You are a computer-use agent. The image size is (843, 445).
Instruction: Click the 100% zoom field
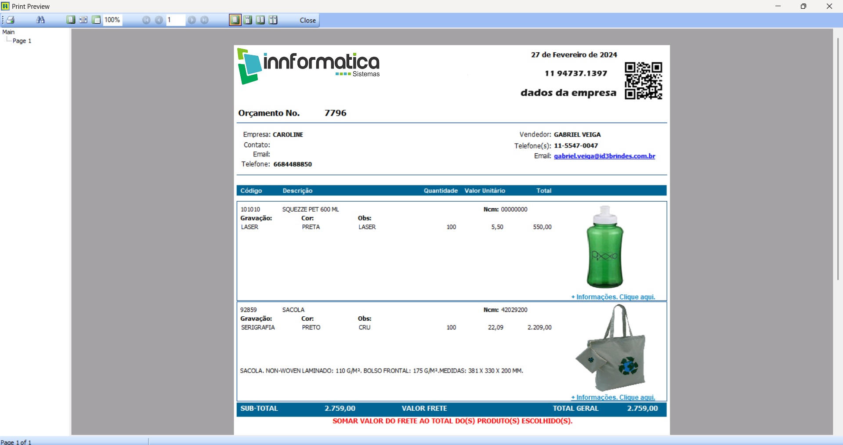pos(113,20)
